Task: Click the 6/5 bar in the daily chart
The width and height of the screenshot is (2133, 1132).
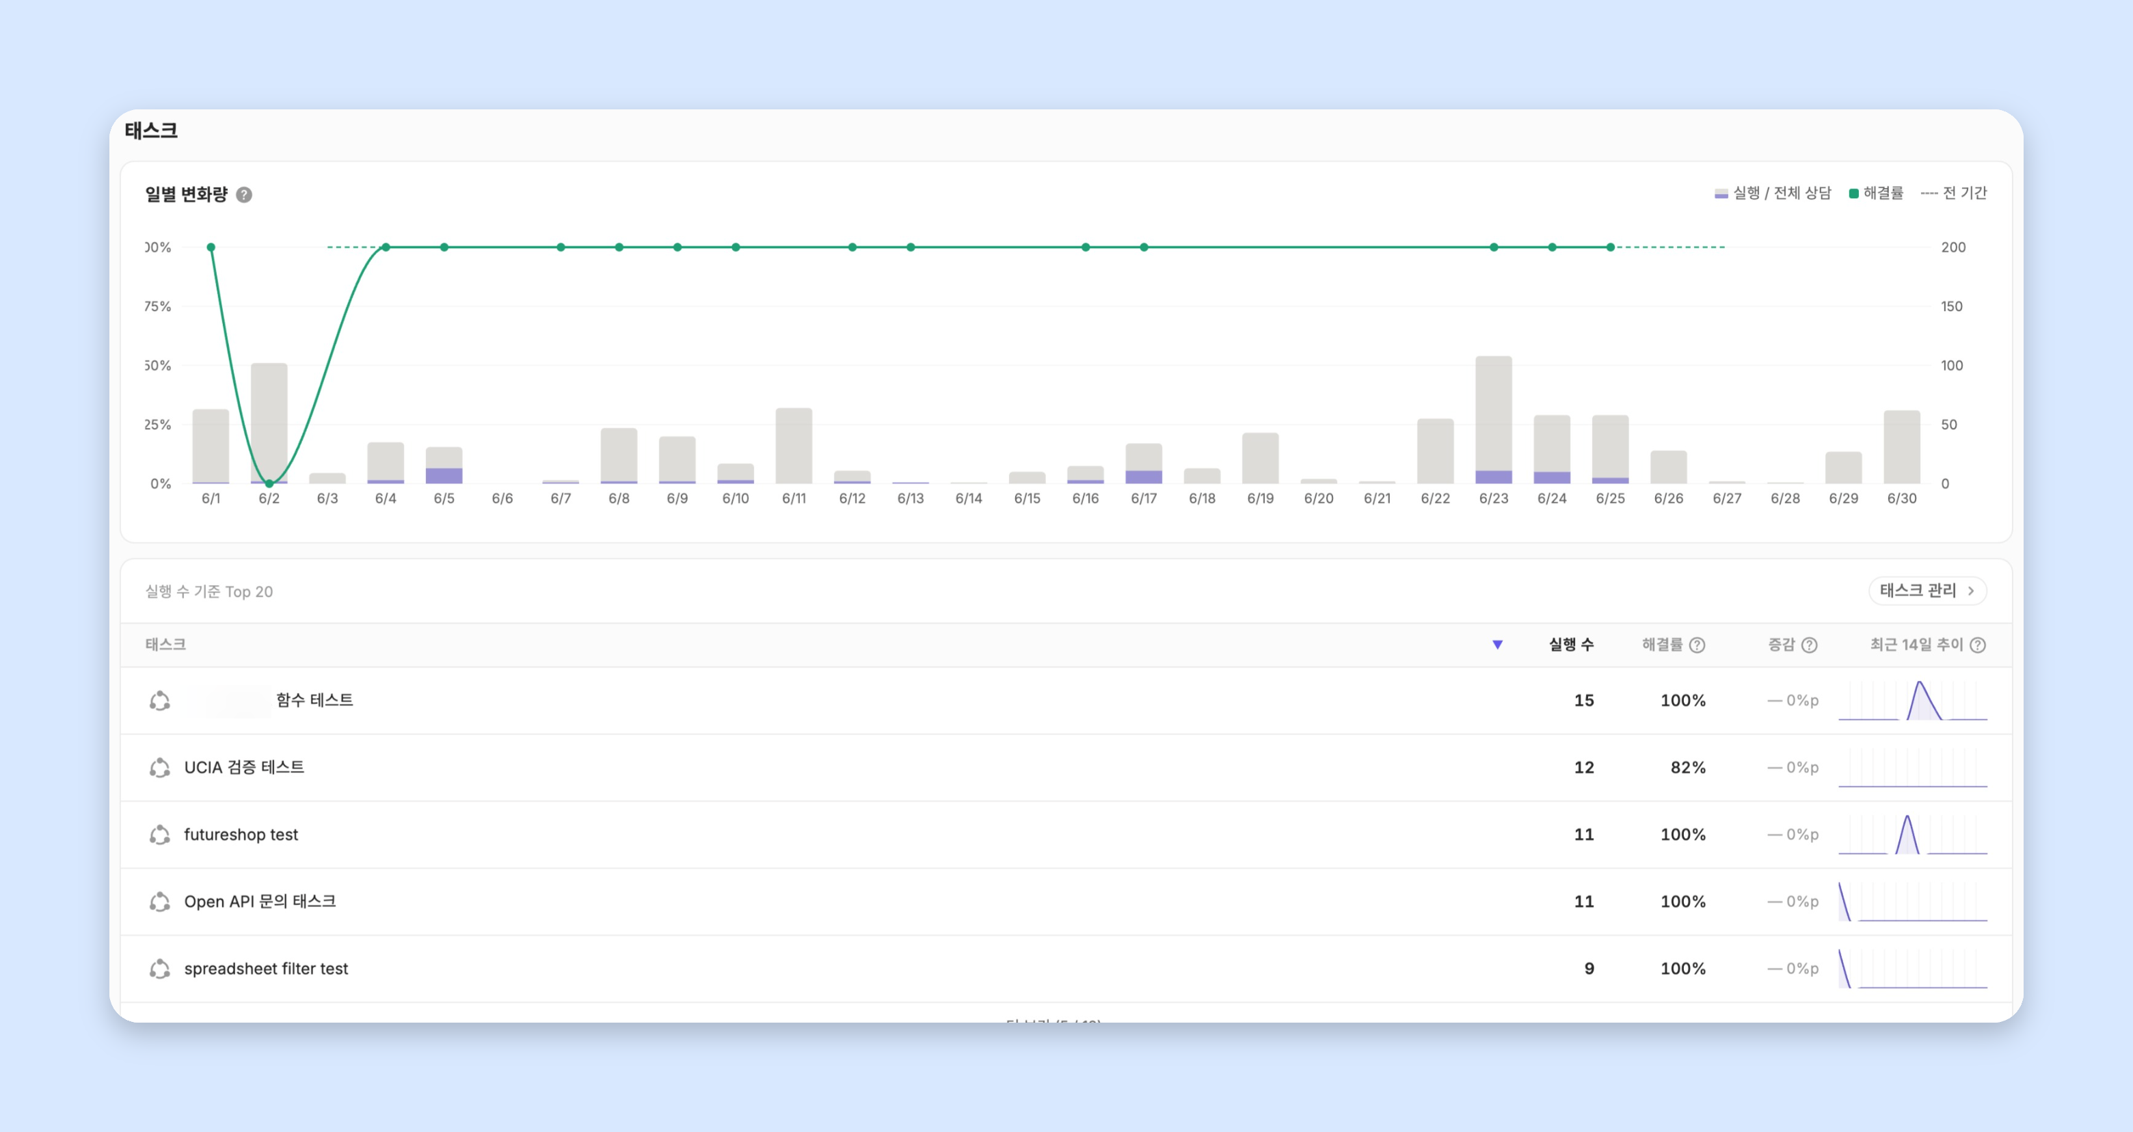Action: (x=444, y=466)
